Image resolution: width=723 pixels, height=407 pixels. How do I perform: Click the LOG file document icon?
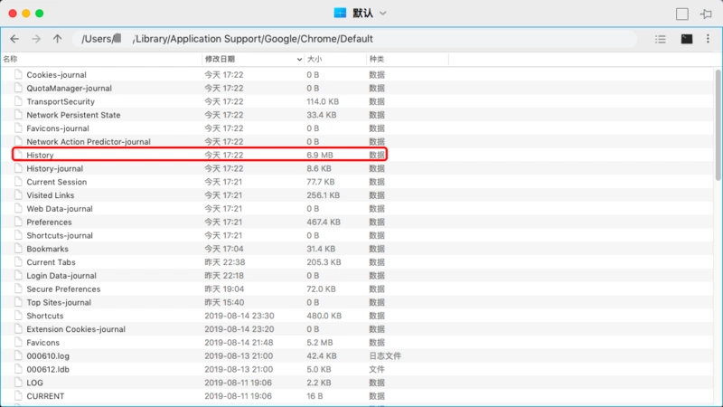(x=18, y=382)
